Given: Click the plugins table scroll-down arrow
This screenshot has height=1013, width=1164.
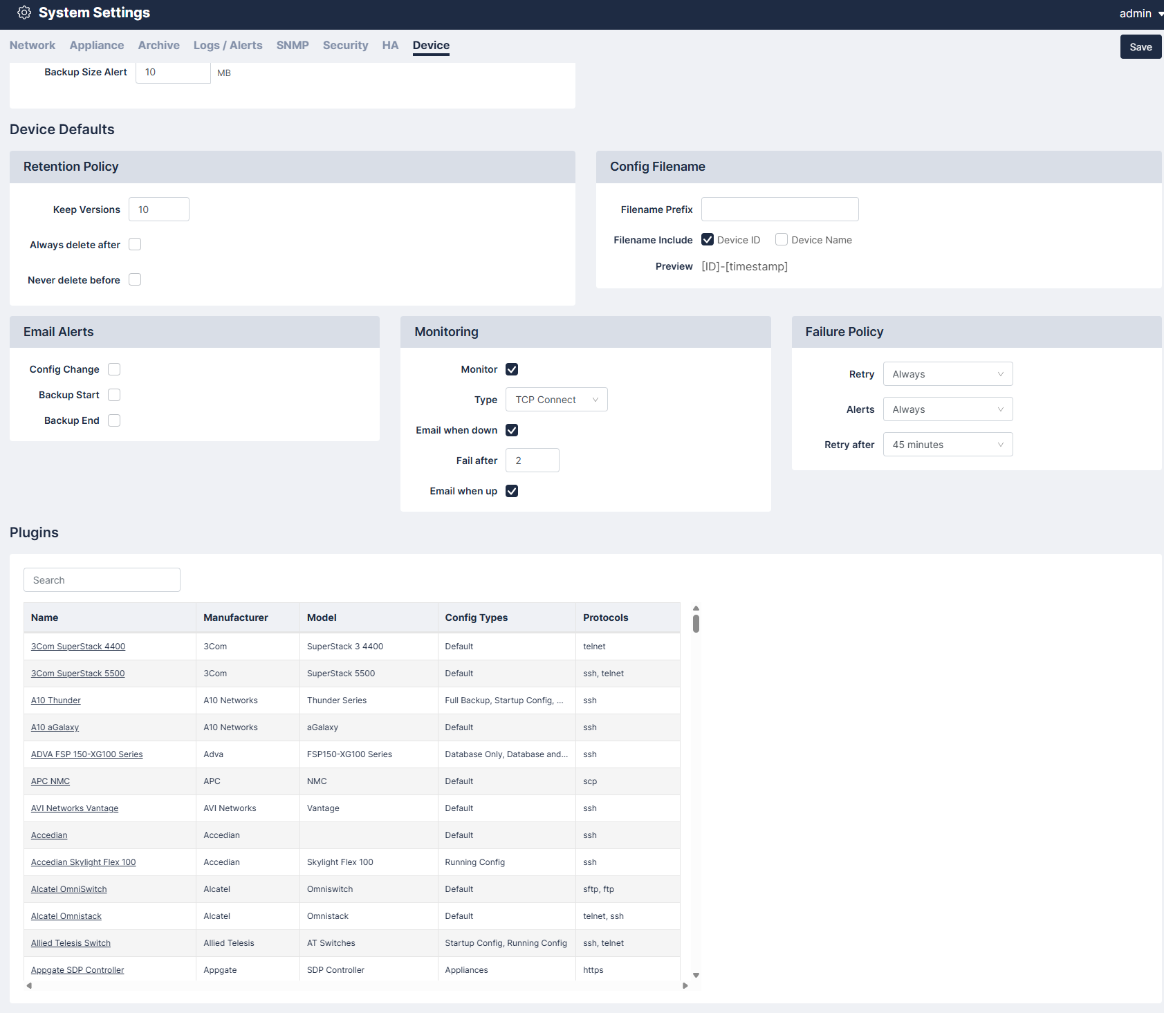Looking at the screenshot, I should pos(696,976).
